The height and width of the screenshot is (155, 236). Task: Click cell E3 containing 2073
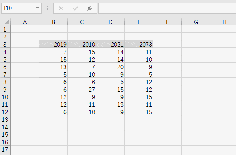(x=139, y=44)
